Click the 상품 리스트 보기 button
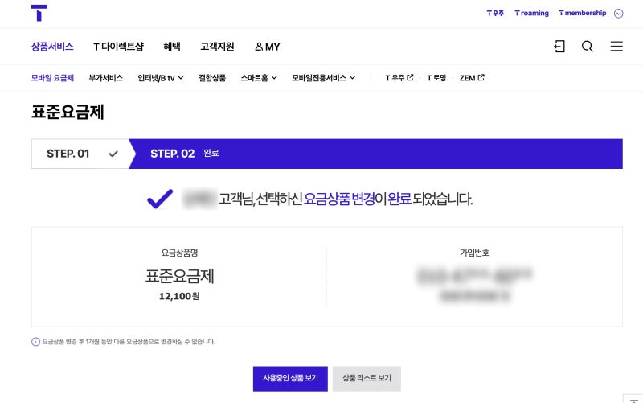The image size is (643, 403). (x=367, y=378)
